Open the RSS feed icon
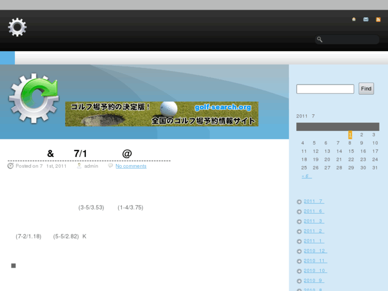Viewport: 388px width, 291px height. 378,20
